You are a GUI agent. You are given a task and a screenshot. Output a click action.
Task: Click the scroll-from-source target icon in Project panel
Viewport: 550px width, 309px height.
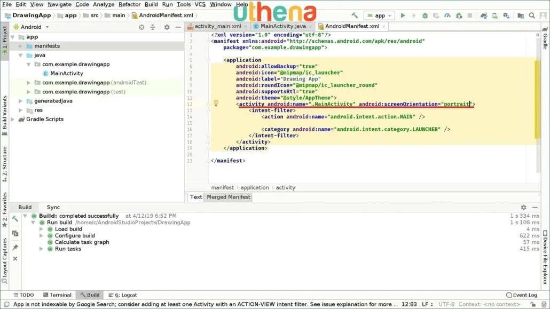(x=142, y=27)
